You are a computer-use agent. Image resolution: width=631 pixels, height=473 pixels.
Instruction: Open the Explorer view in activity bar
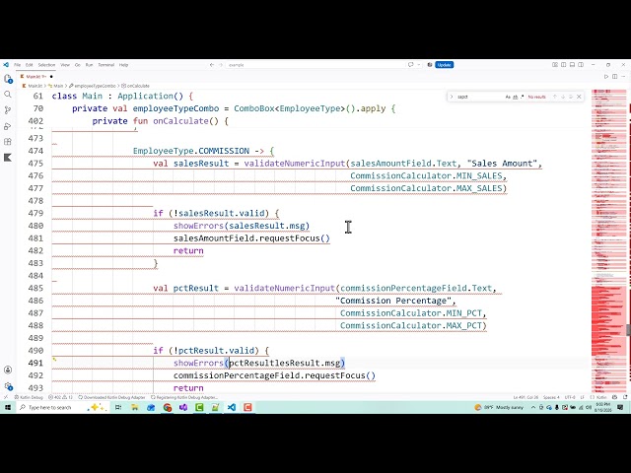[8, 79]
